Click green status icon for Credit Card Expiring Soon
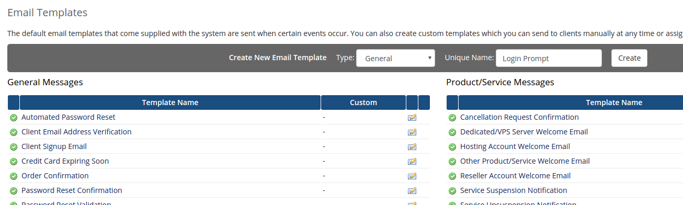 click(x=14, y=162)
